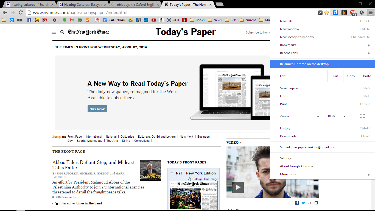The height and width of the screenshot is (211, 375).
Task: Open the Gmail bookmark icon
Action: (x=72, y=20)
